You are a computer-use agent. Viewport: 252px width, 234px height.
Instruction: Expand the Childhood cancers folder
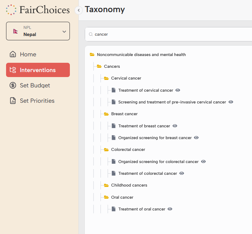pyautogui.click(x=106, y=185)
